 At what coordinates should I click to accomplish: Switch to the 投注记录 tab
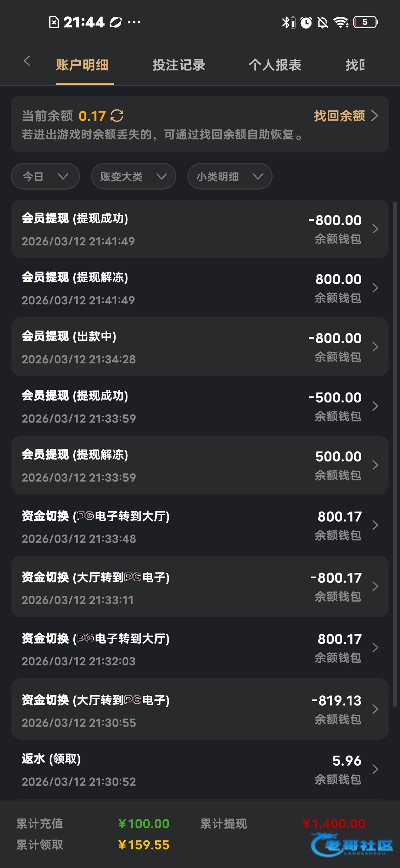(179, 65)
